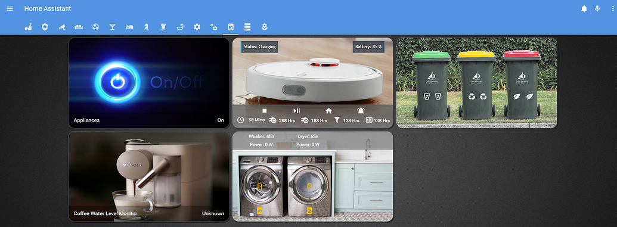Screen dimensions: 617x227
Task: Click the Appliances label
Action: (x=86, y=120)
